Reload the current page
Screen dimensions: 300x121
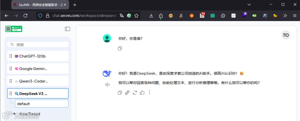[x=26, y=16]
